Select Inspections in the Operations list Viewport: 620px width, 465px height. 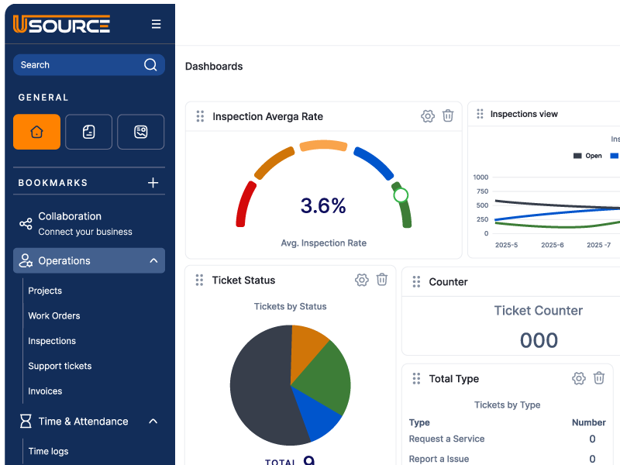pos(52,341)
